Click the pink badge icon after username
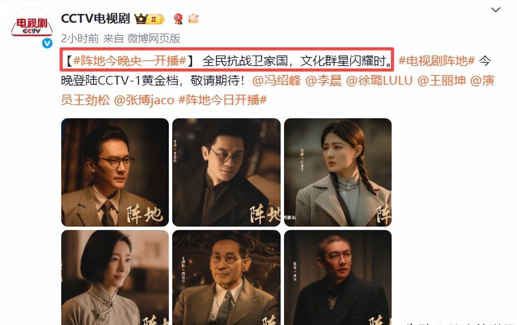 (x=193, y=19)
